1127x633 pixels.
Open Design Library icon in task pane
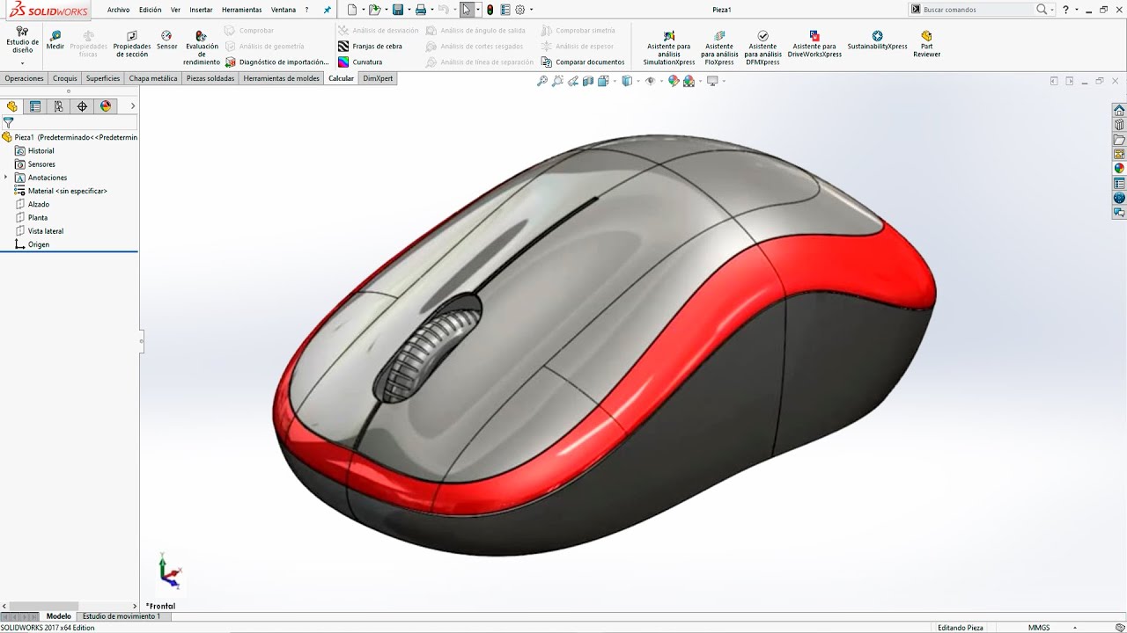click(x=1119, y=125)
